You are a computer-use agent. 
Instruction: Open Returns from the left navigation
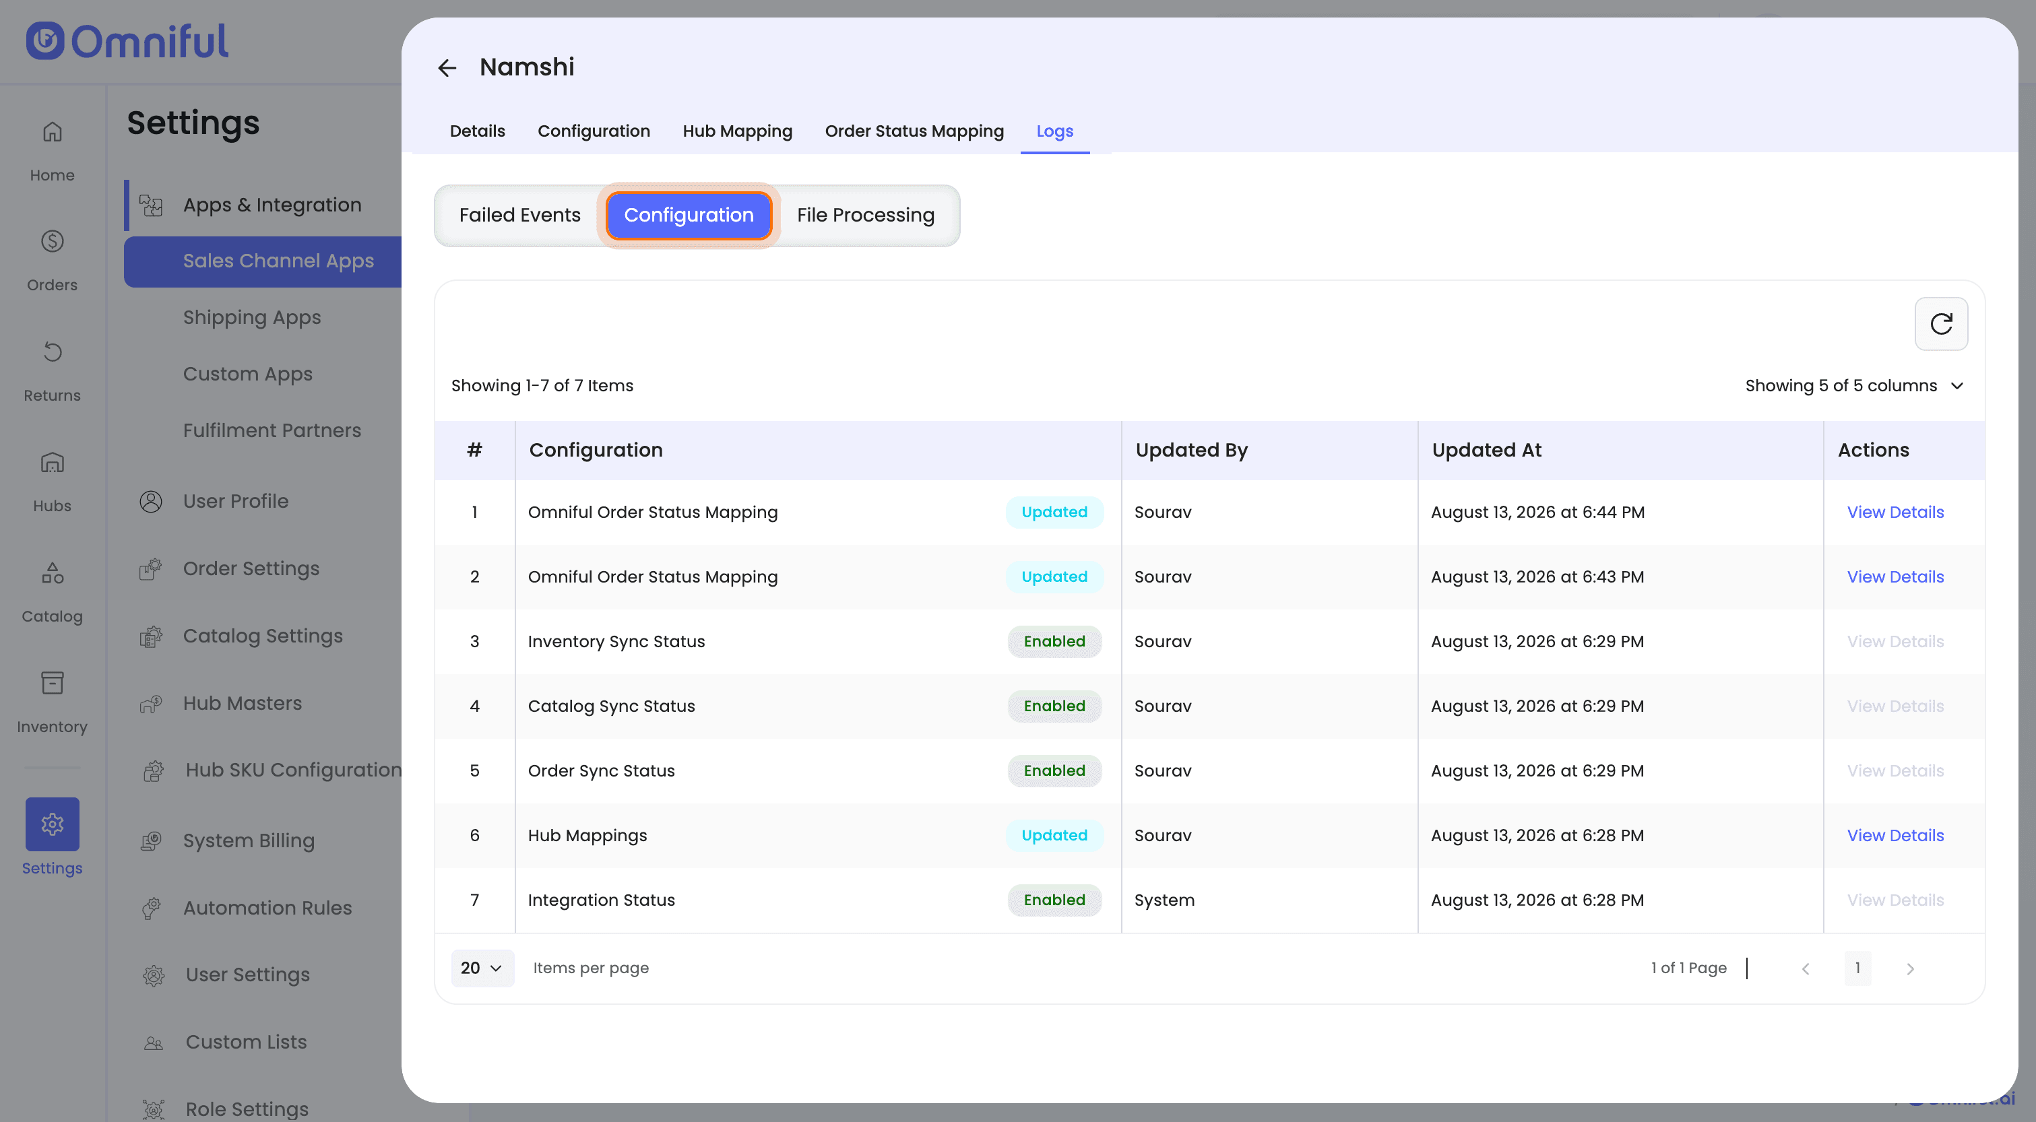point(52,371)
